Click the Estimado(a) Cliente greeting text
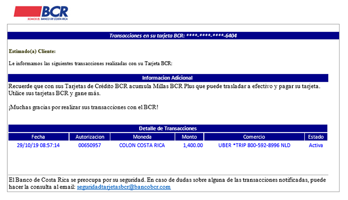The image size is (348, 200). 32,52
